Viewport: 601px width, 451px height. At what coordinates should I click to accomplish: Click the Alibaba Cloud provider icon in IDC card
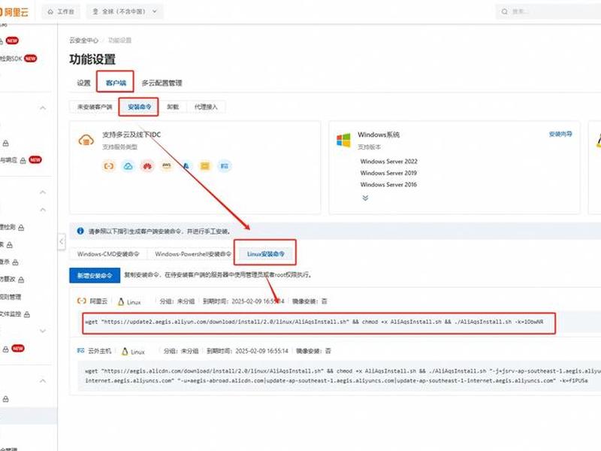(109, 166)
